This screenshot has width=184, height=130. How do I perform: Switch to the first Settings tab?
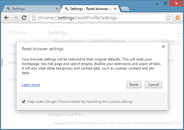point(31,9)
